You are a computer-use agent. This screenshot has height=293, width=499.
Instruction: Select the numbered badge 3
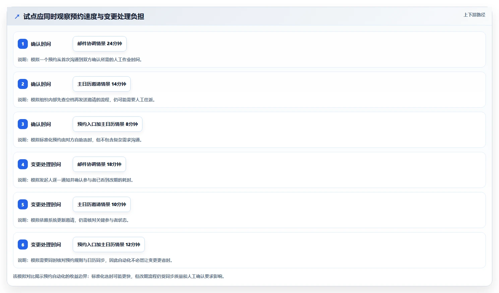point(23,124)
